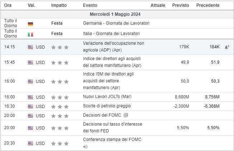Open Decisione sul tasso d'interesse FED event
This screenshot has height=151, width=234.
[x=113, y=127]
